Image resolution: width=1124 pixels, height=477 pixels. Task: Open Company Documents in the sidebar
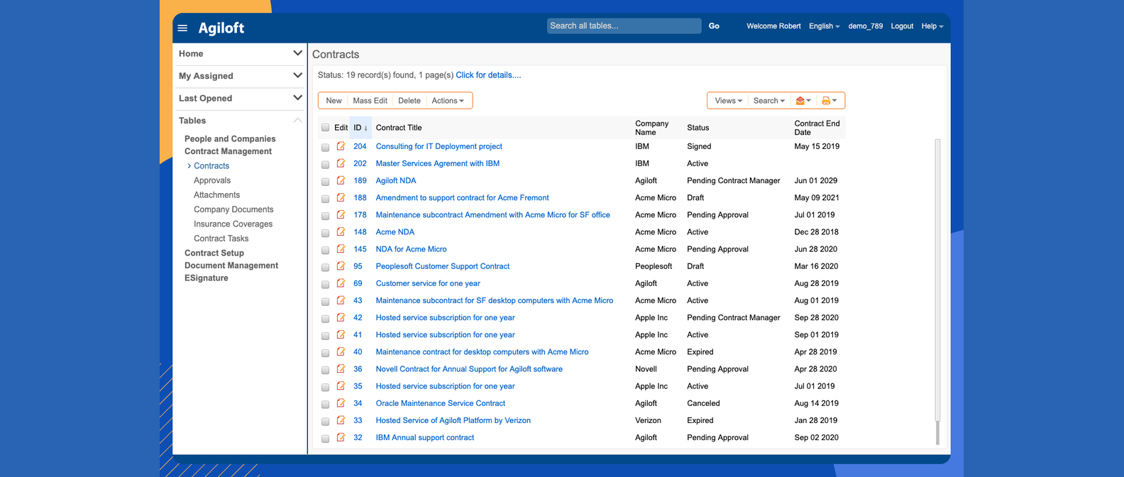coord(233,209)
